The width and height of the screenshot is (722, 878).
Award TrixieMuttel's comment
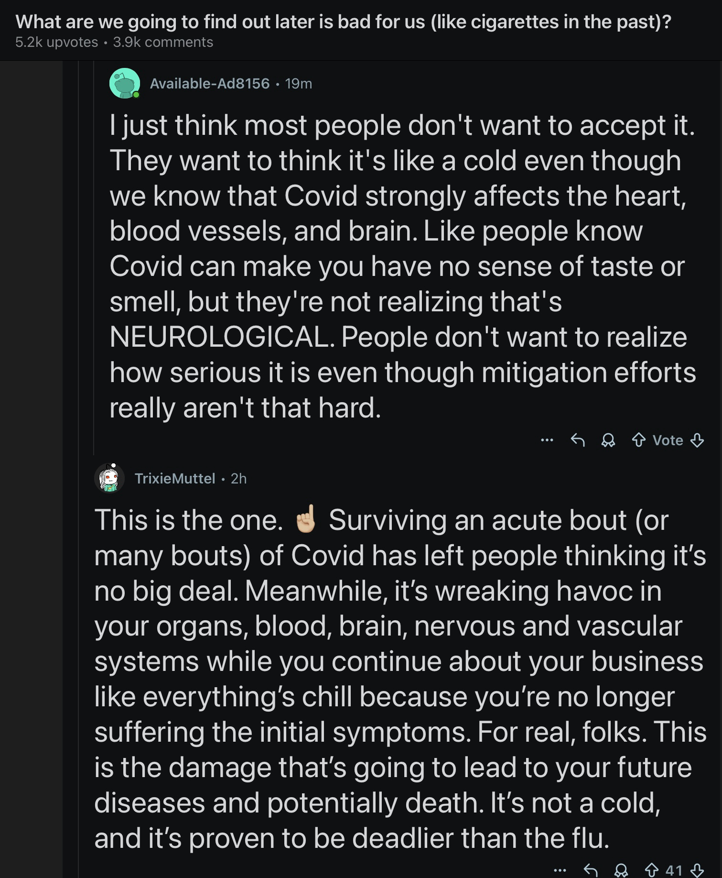[x=621, y=870]
